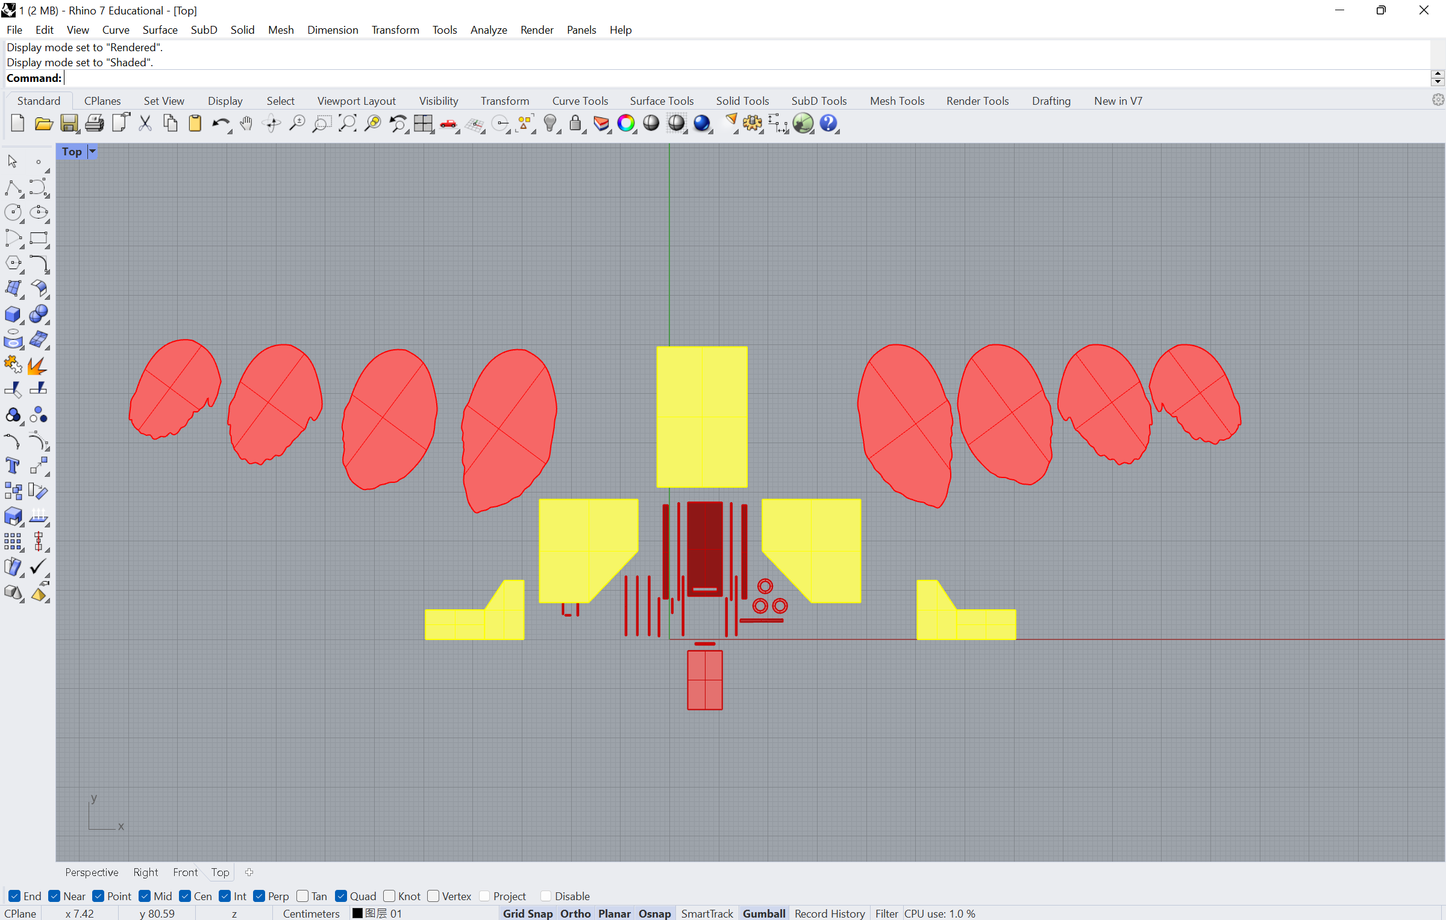Click the Copy icon

(x=171, y=123)
